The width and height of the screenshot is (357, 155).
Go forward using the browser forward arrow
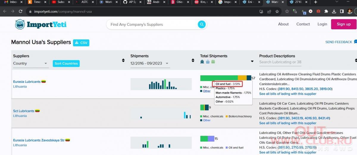click(12, 12)
